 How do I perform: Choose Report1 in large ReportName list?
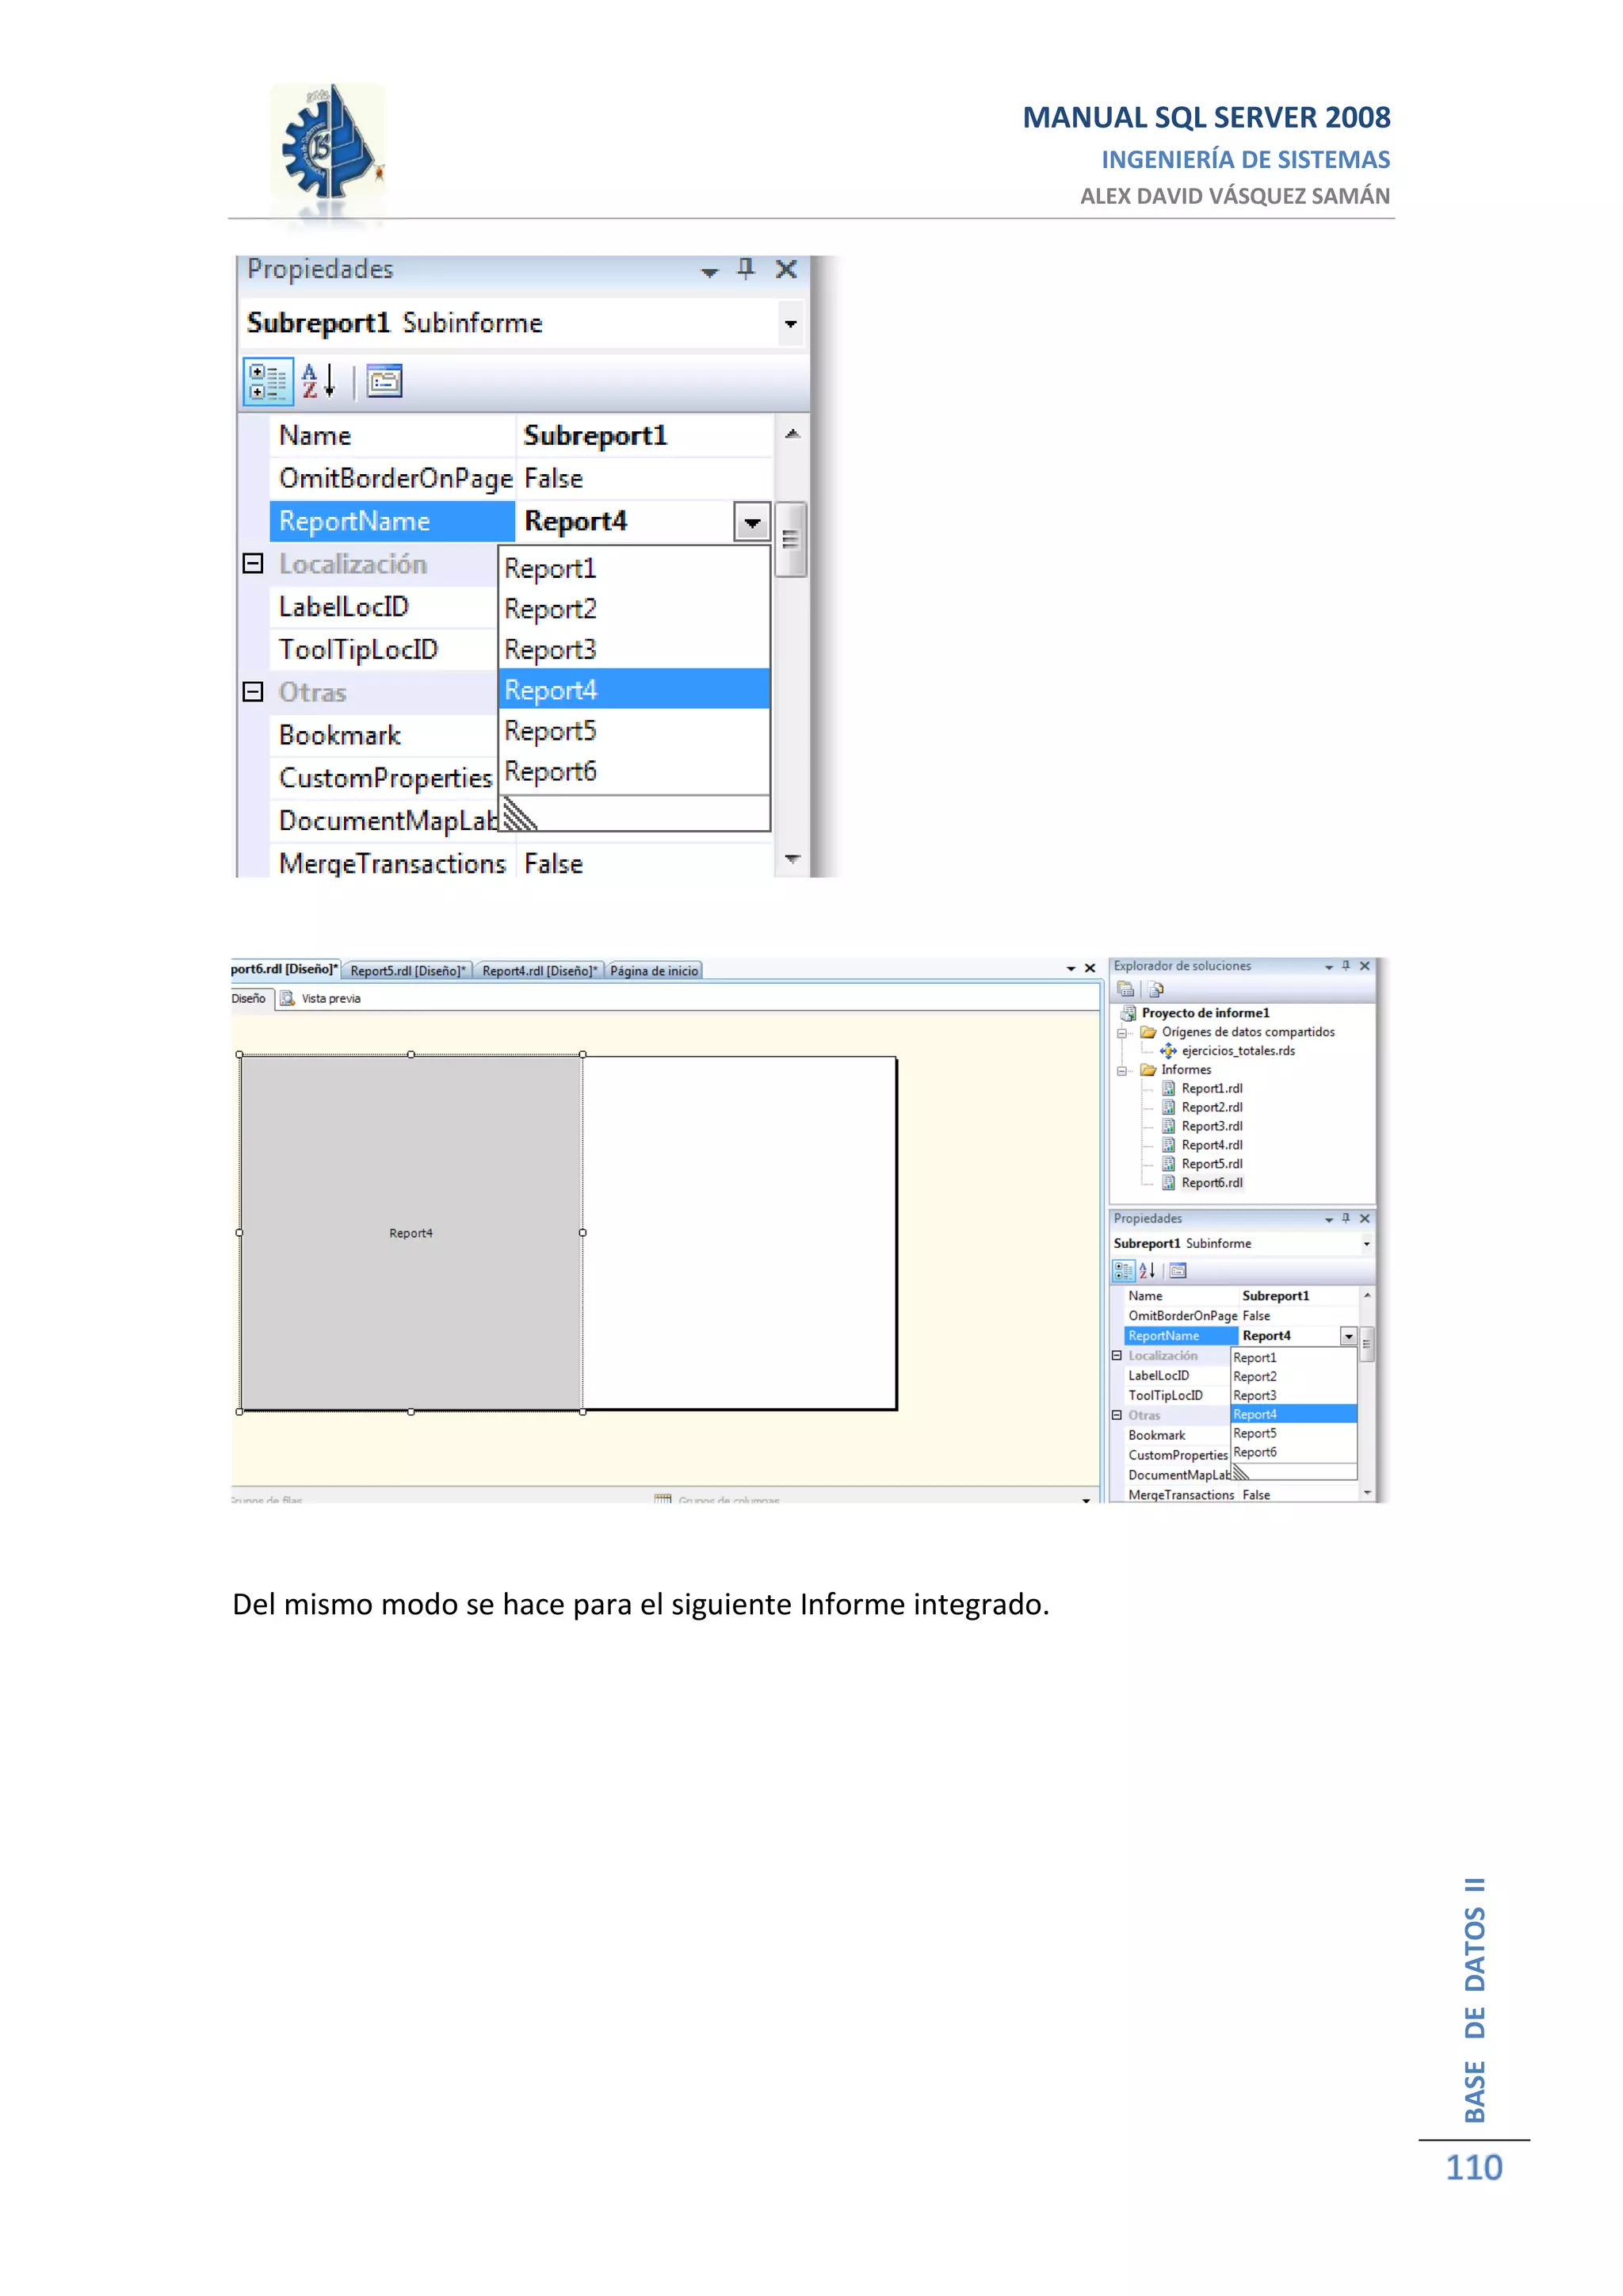coord(634,568)
